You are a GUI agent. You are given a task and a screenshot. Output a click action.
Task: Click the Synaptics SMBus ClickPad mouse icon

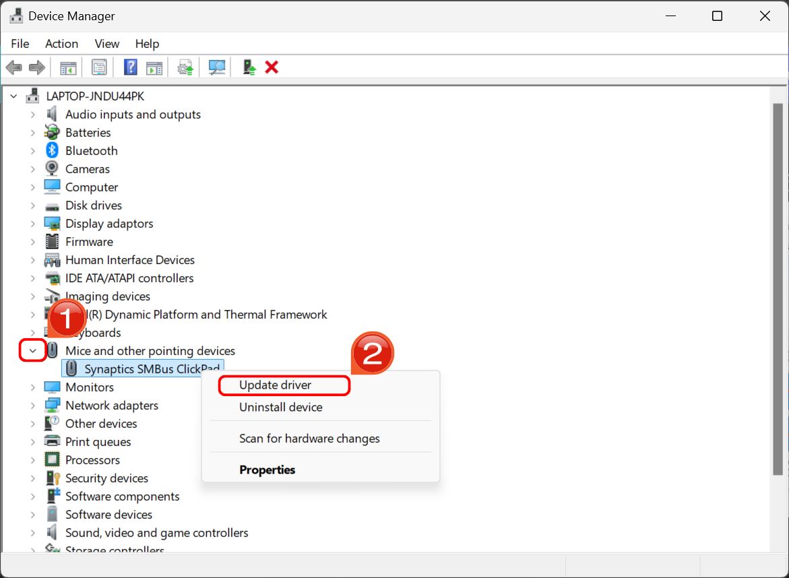(71, 368)
